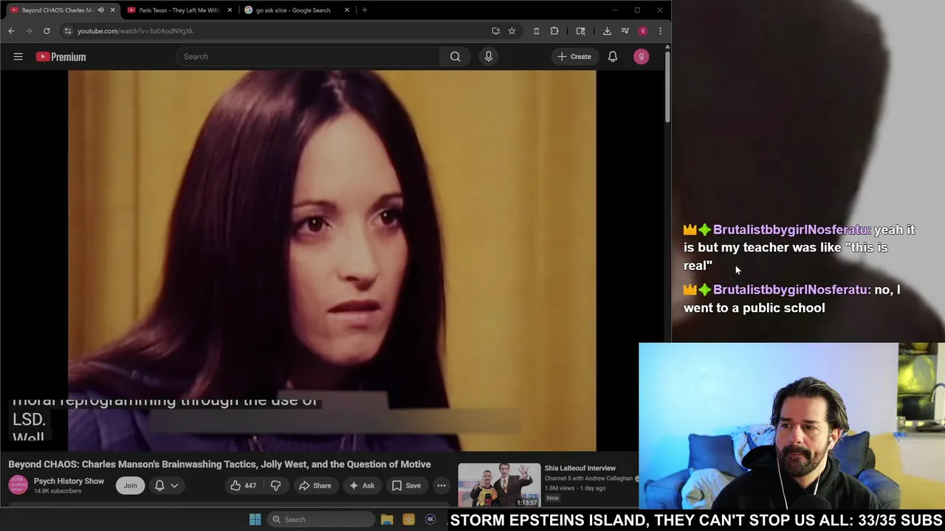Open the media controls toolbar icon
Image resolution: width=945 pixels, height=531 pixels.
click(x=625, y=31)
